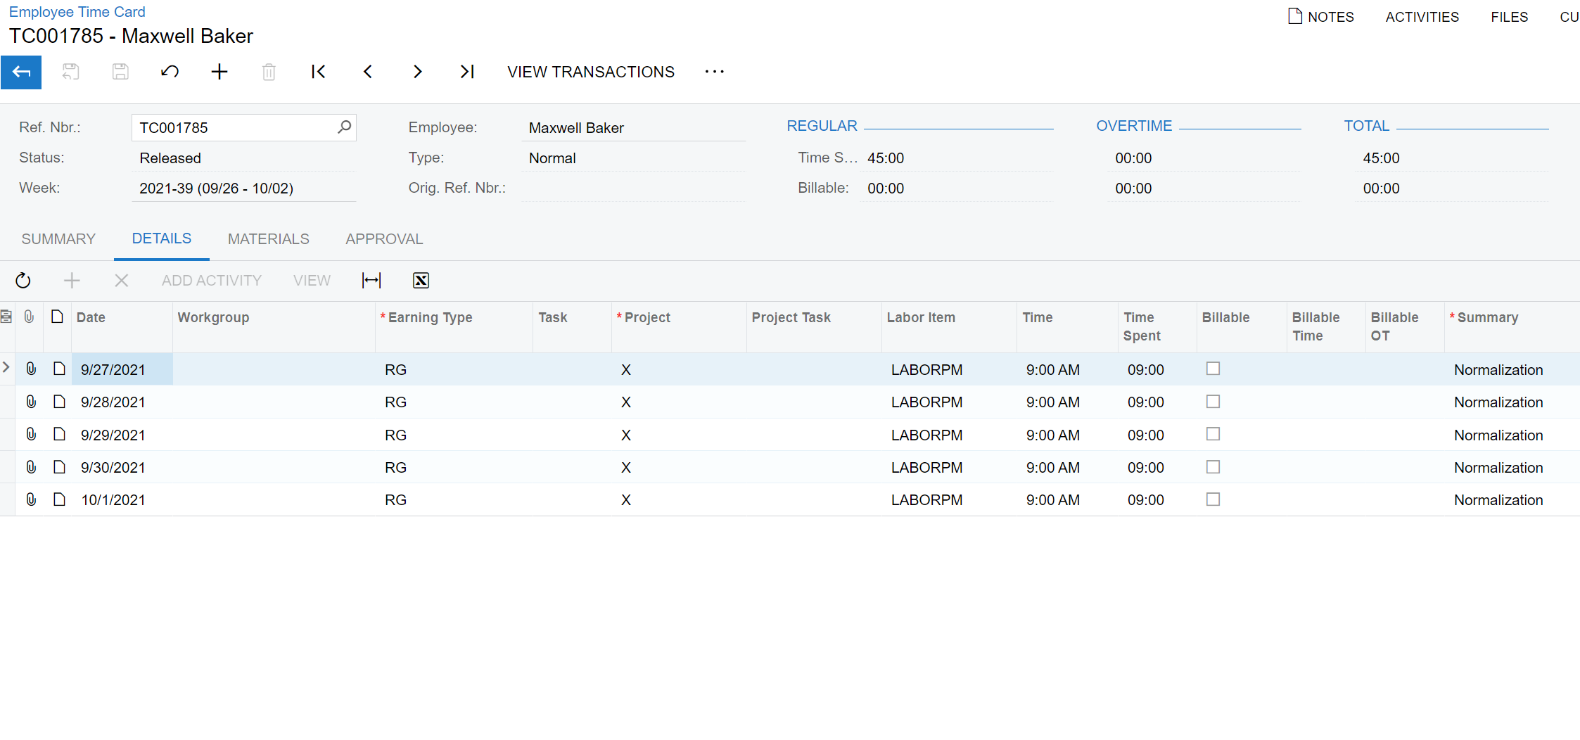Toggle Billable checkbox for 10/1/2021 row
This screenshot has height=740, width=1580.
coord(1213,499)
